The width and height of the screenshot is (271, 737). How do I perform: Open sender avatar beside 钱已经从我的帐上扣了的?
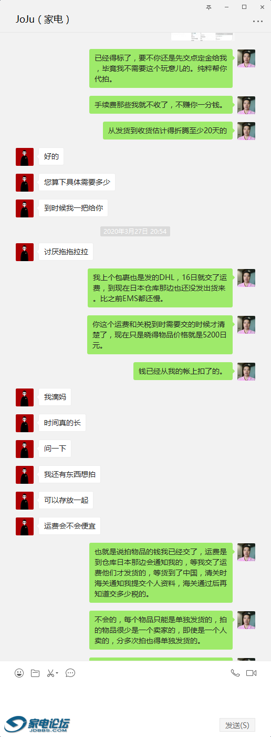246,372
